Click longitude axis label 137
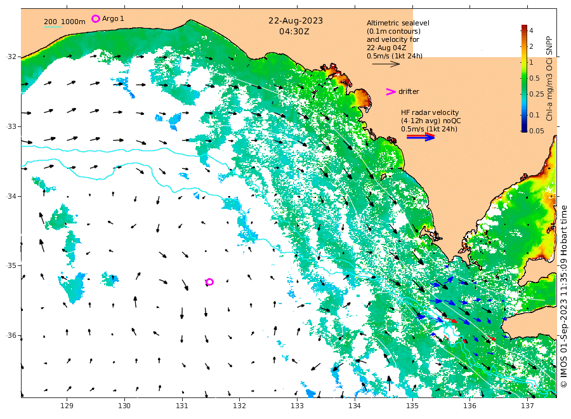The width and height of the screenshot is (571, 419). (x=527, y=406)
